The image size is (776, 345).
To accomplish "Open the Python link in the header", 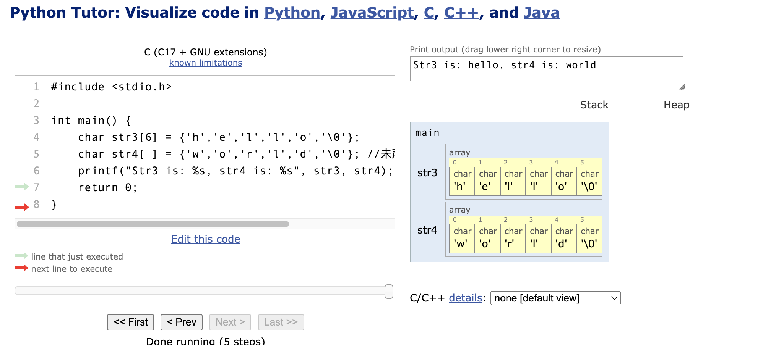I will tap(292, 13).
